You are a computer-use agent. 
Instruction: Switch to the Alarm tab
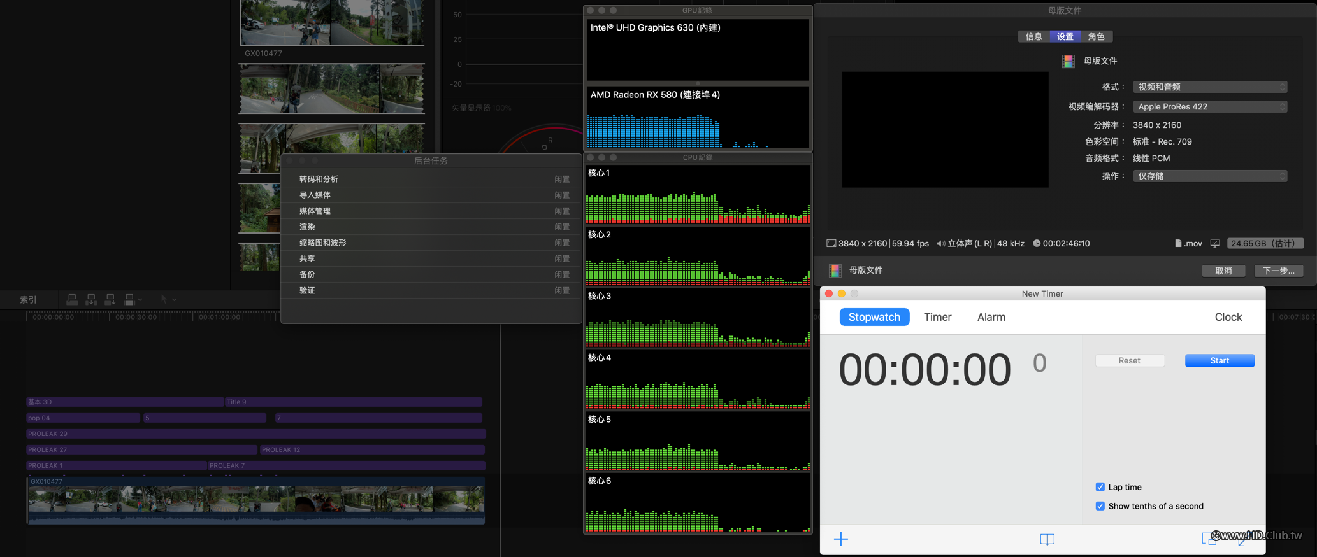pyautogui.click(x=991, y=317)
